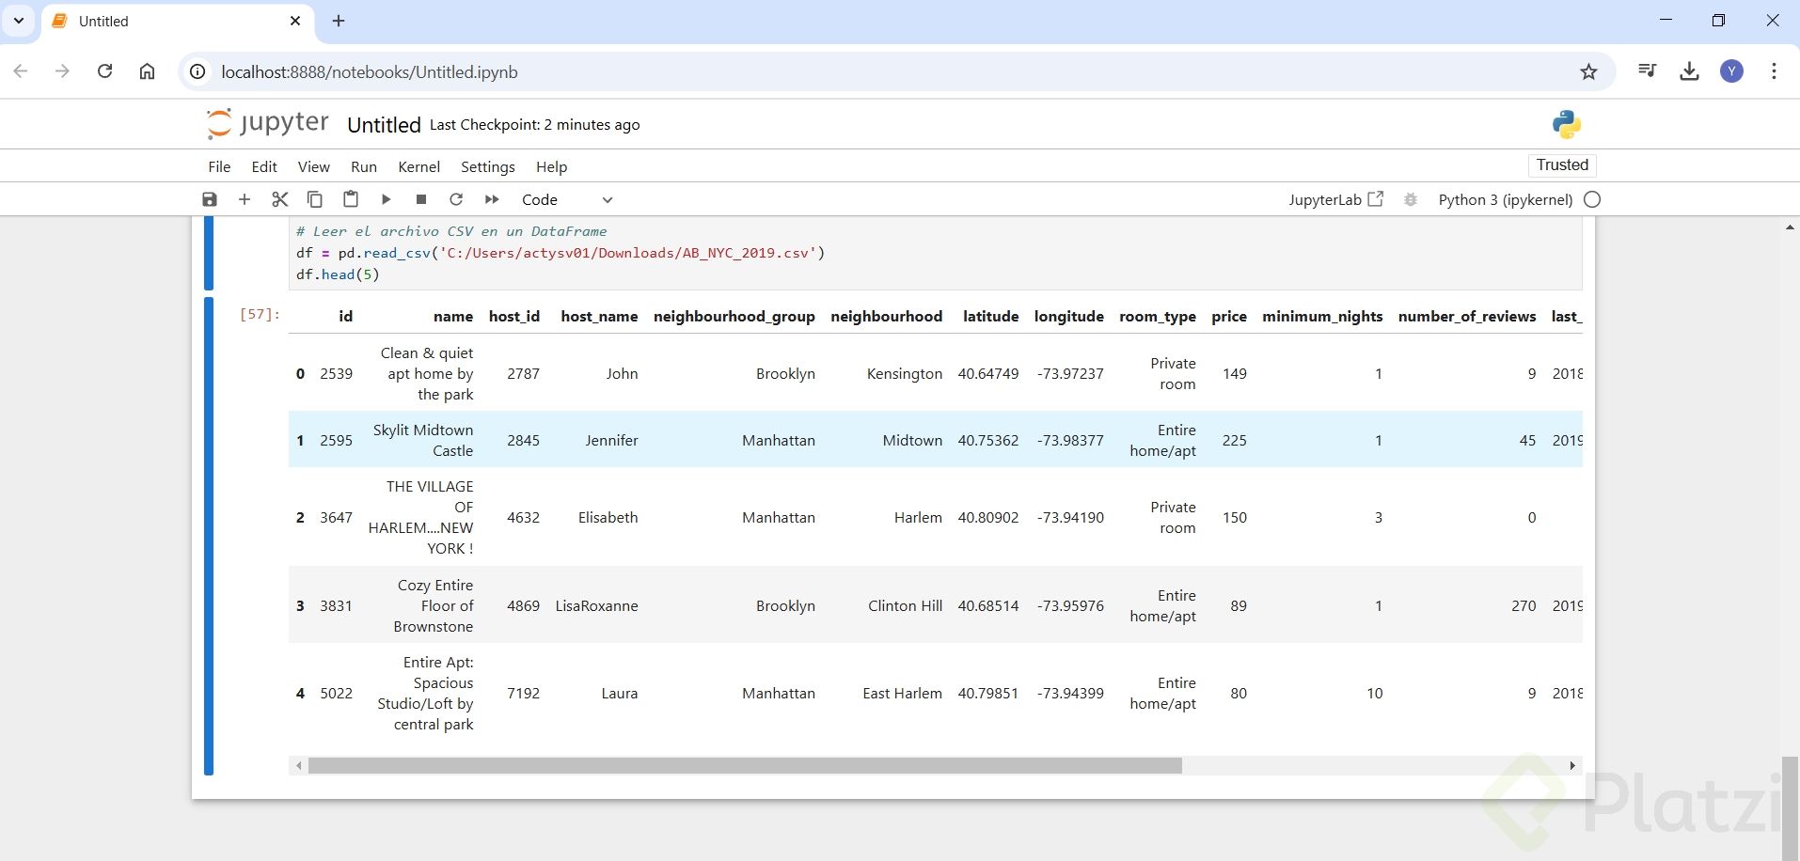1800x861 pixels.
Task: Insert a new cell below with plus icon
Action: point(245,199)
